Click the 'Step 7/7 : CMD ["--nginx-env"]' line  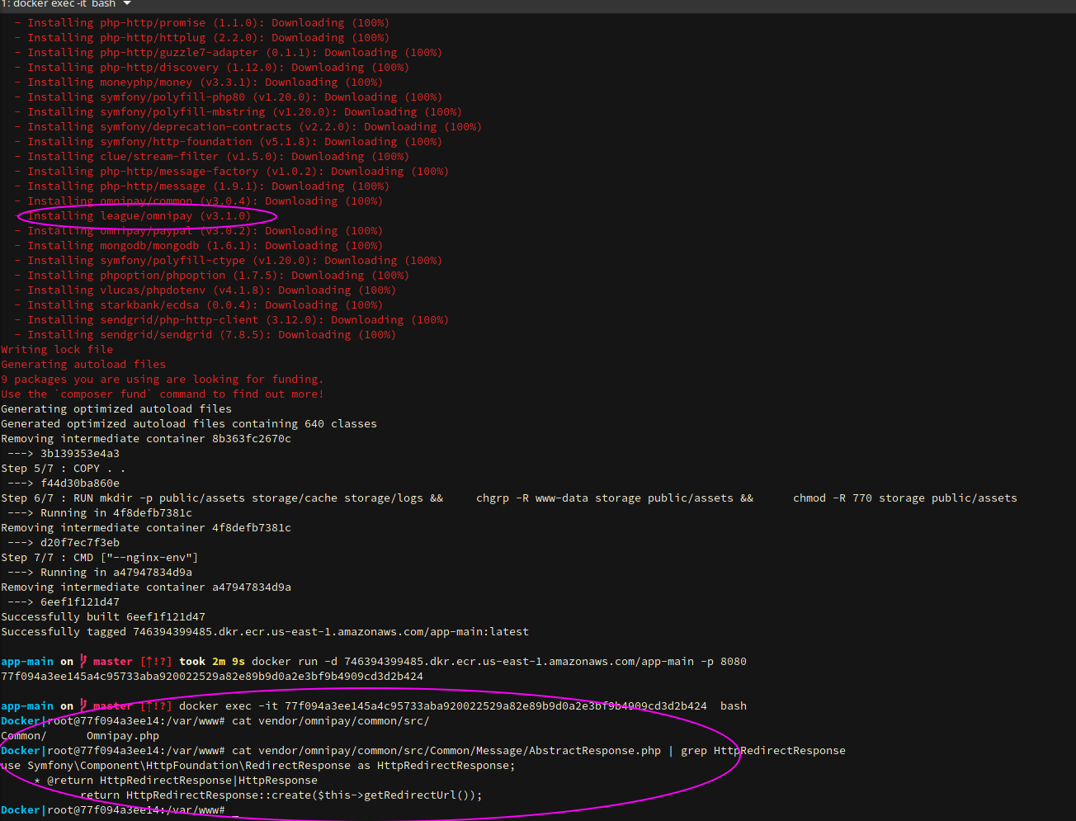[100, 558]
